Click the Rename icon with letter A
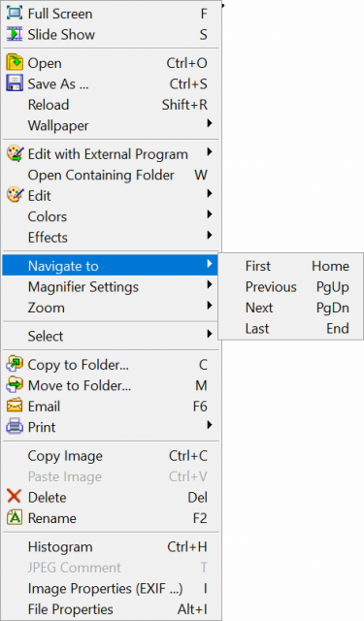 tap(15, 518)
